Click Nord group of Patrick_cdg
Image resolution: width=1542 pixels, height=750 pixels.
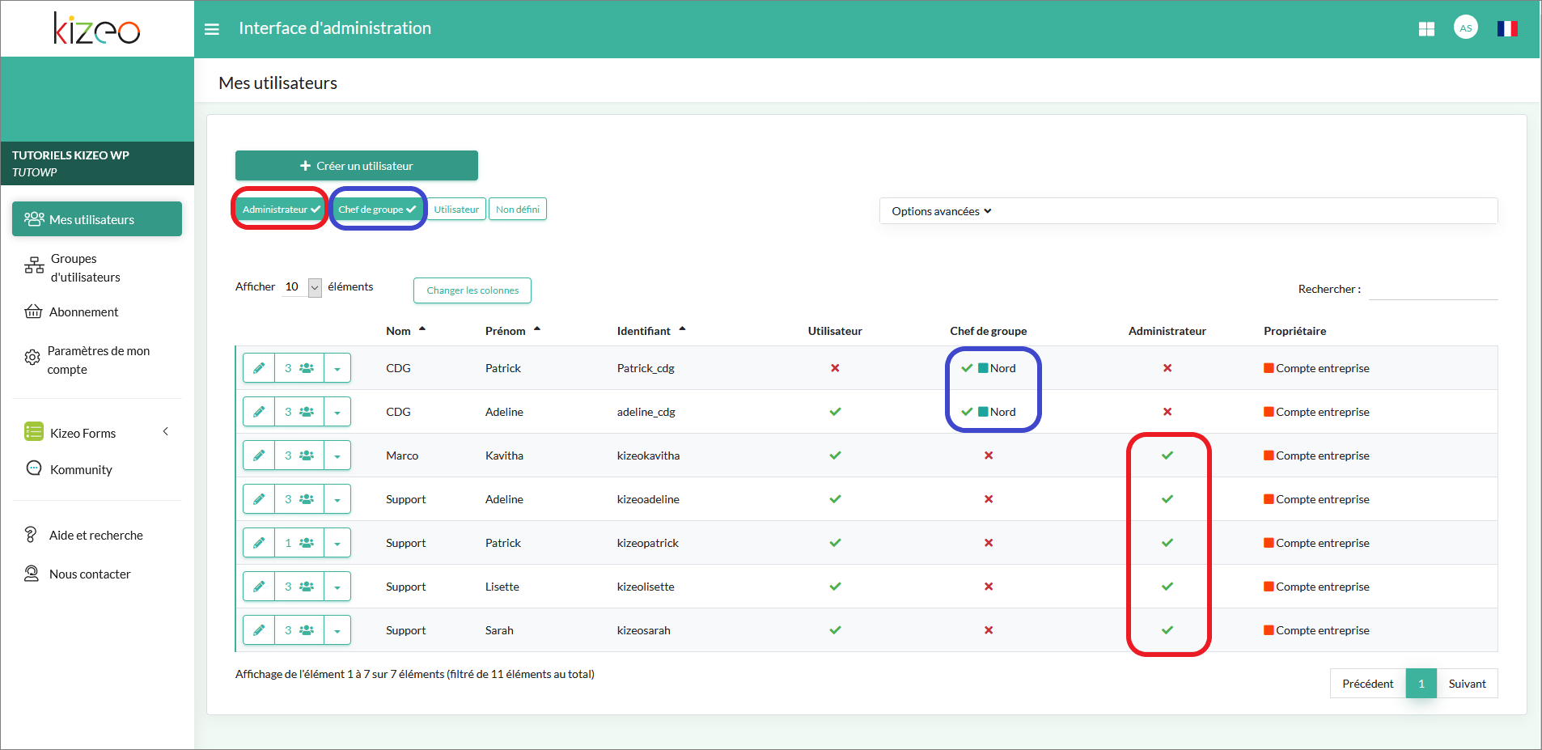(x=997, y=368)
